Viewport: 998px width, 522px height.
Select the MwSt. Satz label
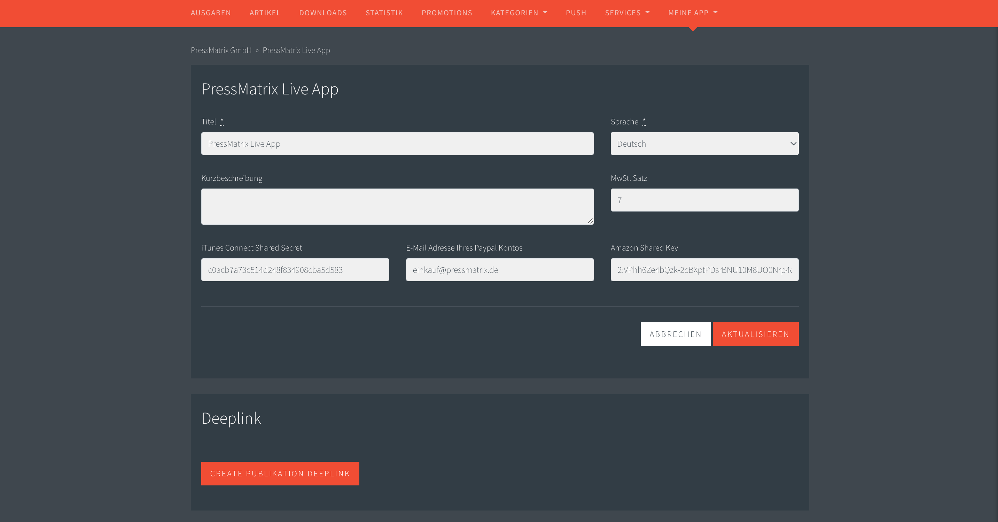pos(629,178)
